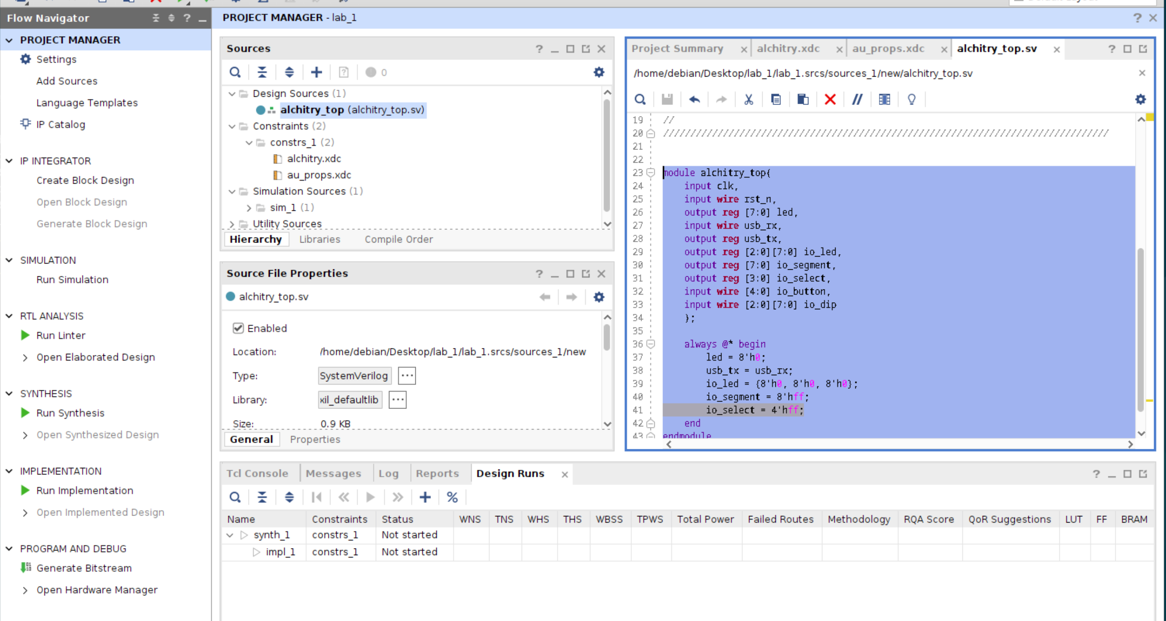This screenshot has width=1166, height=621.
Task: Open the Compile Order tab in Sources
Action: [x=398, y=239]
